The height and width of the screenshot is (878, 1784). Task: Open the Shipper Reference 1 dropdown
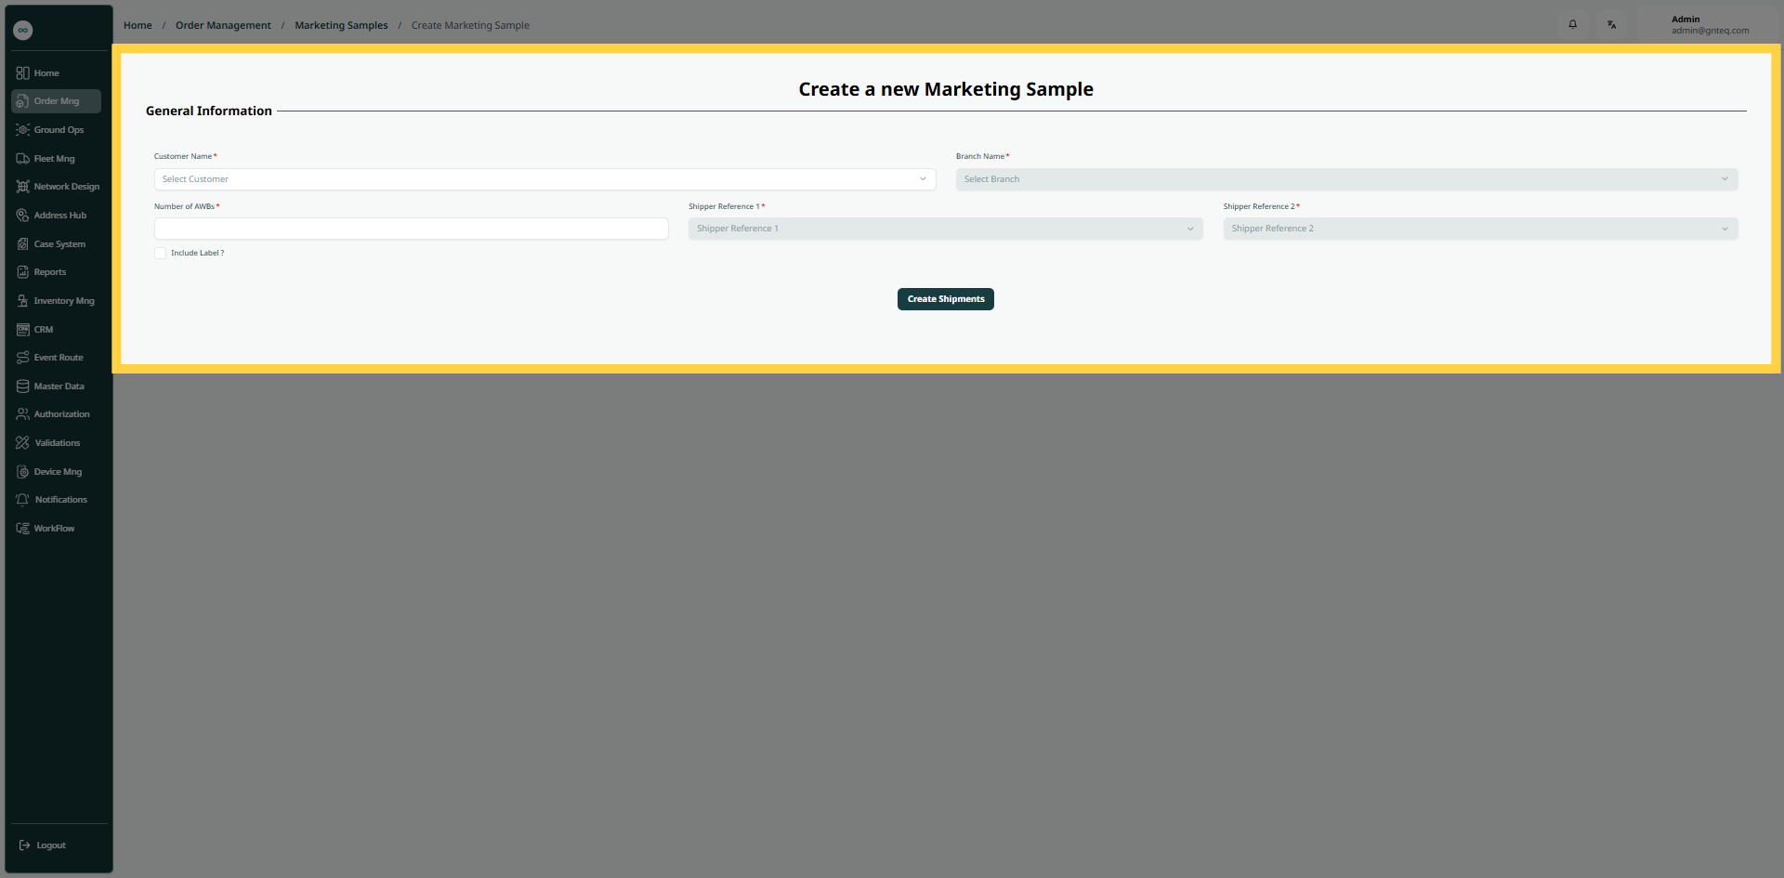945,229
